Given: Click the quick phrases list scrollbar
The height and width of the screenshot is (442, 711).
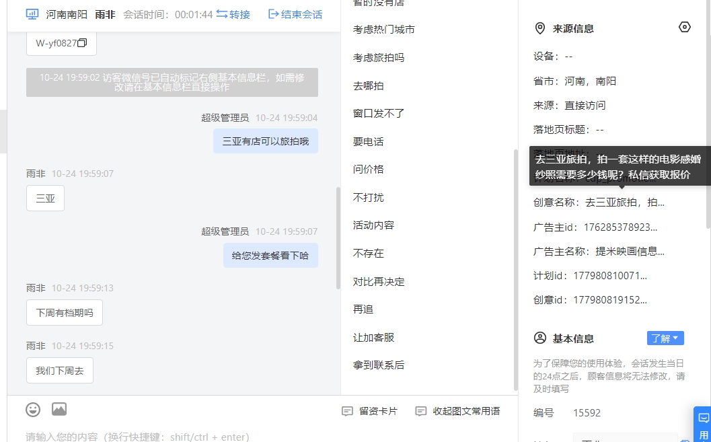Looking at the screenshot, I should 515,270.
